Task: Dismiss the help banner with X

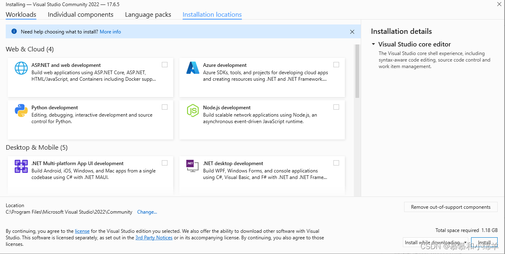Action: click(352, 32)
